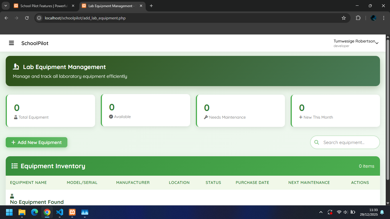Viewport: 390px width, 219px height.
Task: Click the SchoolPilot brand link
Action: pos(35,43)
